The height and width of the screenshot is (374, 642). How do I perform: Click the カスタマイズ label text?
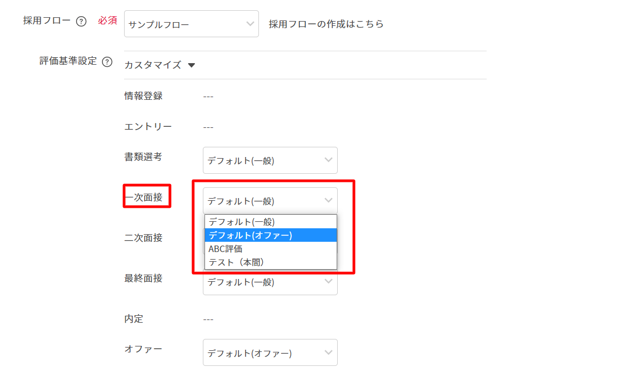point(153,65)
